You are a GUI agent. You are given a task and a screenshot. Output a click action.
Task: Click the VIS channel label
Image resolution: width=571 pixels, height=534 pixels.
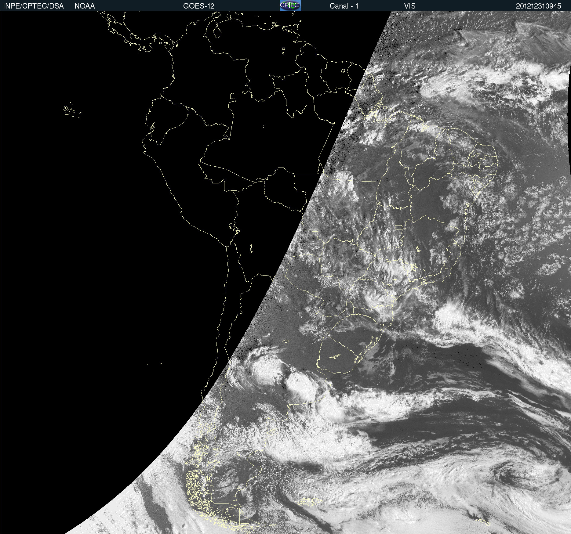tap(410, 6)
